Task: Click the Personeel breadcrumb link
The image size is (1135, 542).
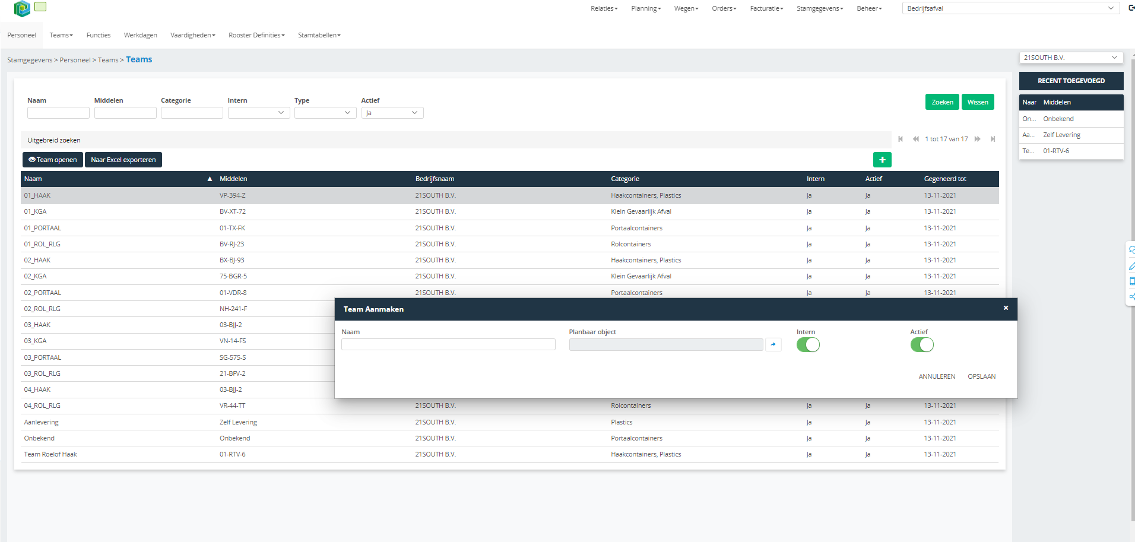Action: (75, 60)
